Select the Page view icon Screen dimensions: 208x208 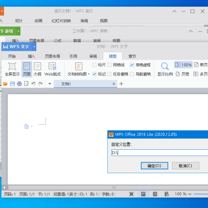pos(27,66)
